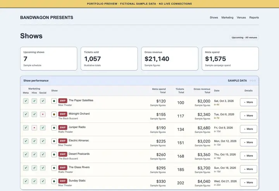279x191 pixels.
Task: Click BWP badge beside The Paper Satellites
Action: click(x=63, y=101)
